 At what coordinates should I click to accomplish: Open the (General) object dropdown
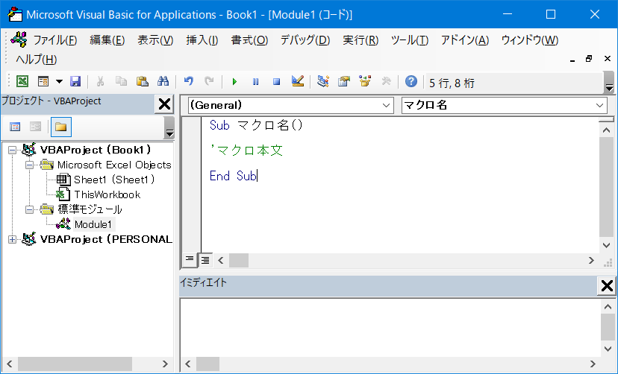pos(387,105)
